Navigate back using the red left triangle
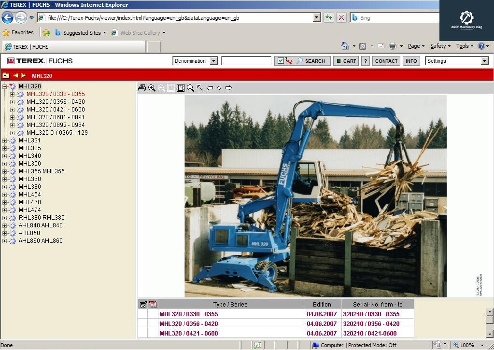This screenshot has height=350, width=494. tap(15, 76)
